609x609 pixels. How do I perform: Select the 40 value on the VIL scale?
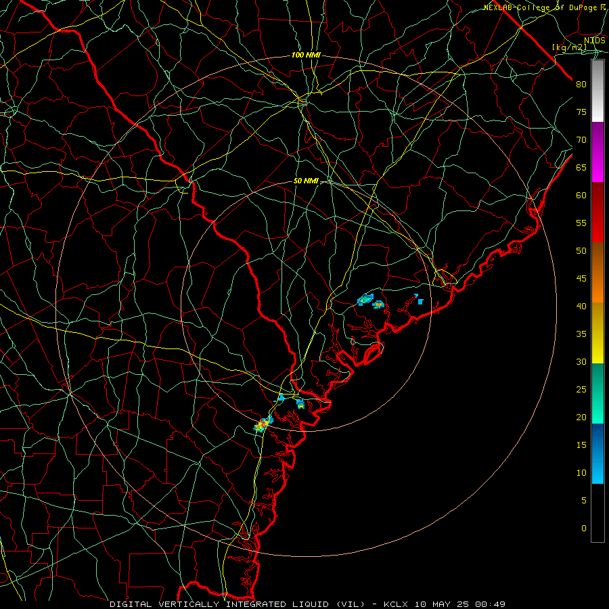(581, 306)
